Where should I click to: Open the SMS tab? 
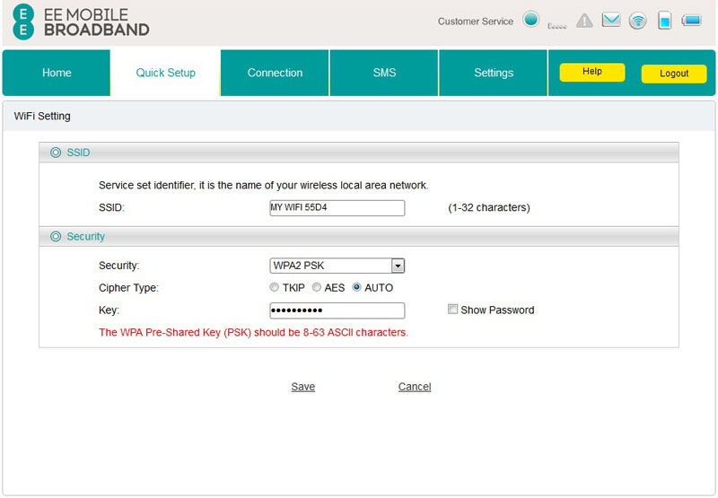[384, 73]
